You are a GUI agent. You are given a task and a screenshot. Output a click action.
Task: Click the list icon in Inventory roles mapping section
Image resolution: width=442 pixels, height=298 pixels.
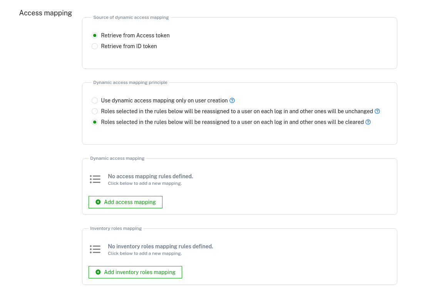tap(95, 249)
